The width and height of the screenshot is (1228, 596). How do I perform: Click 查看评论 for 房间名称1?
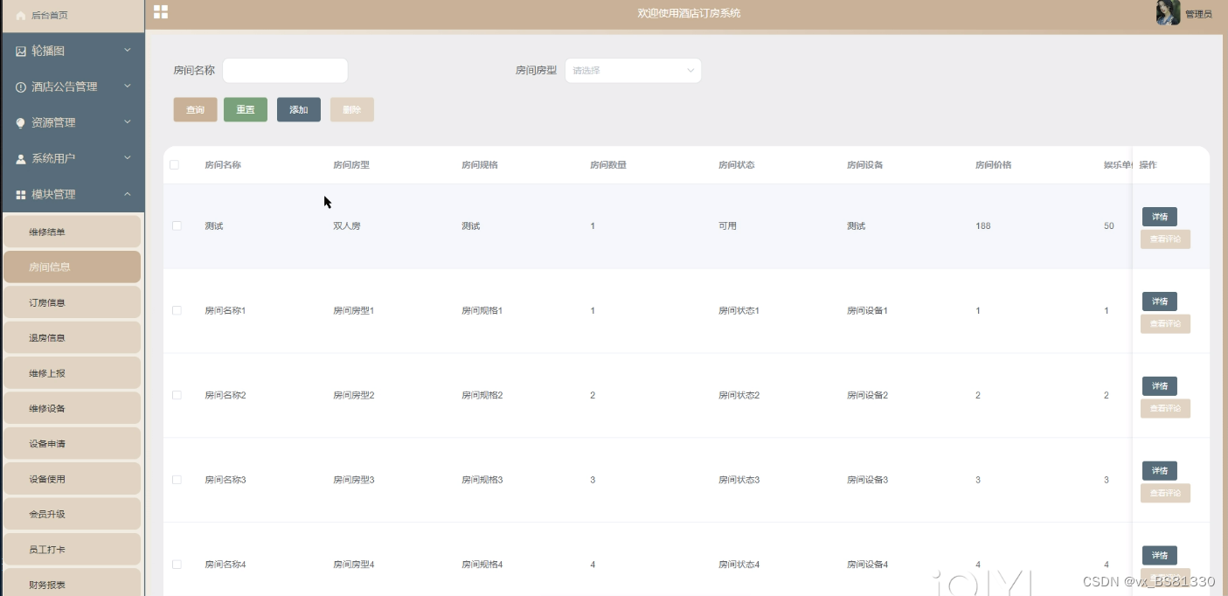click(1165, 324)
